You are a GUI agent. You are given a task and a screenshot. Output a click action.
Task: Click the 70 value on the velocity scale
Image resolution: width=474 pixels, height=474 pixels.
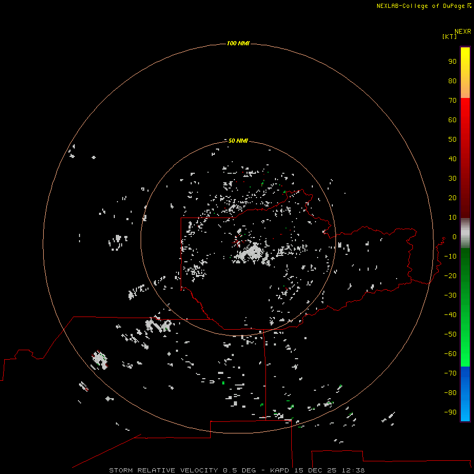point(452,101)
